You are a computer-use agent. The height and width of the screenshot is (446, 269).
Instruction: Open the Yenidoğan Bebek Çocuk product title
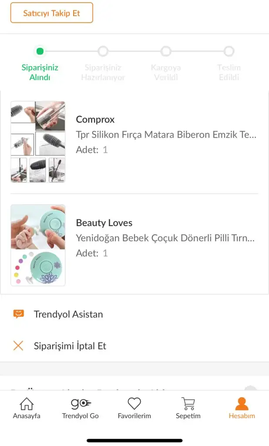pyautogui.click(x=165, y=238)
